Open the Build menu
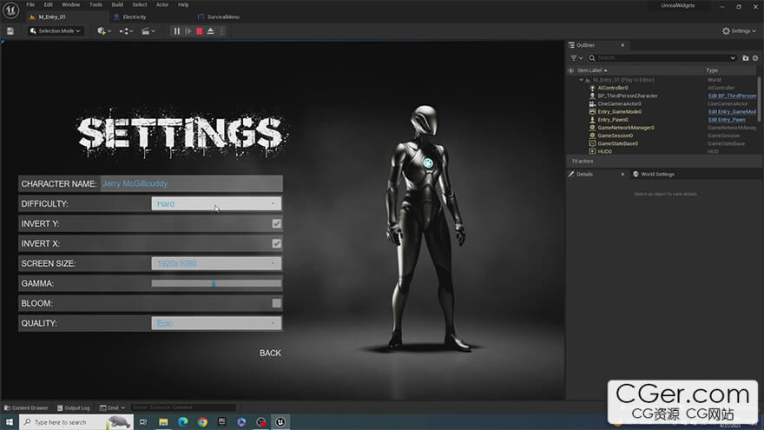The image size is (764, 430). click(117, 4)
